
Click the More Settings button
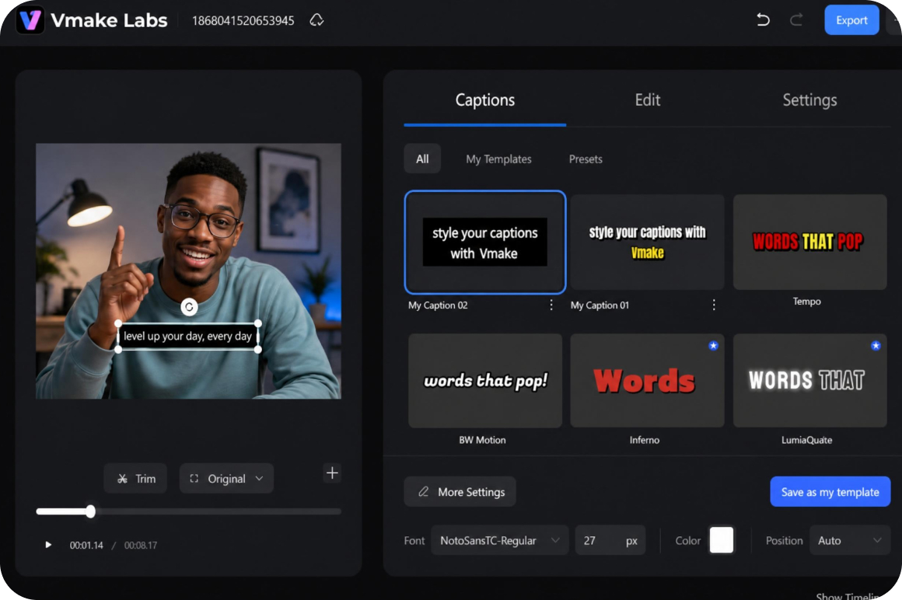(460, 492)
